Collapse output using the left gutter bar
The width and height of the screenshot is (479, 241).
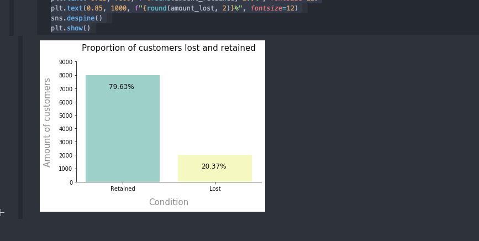pos(20,127)
